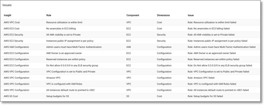Open the AWS S3 Cost insight

11,96
